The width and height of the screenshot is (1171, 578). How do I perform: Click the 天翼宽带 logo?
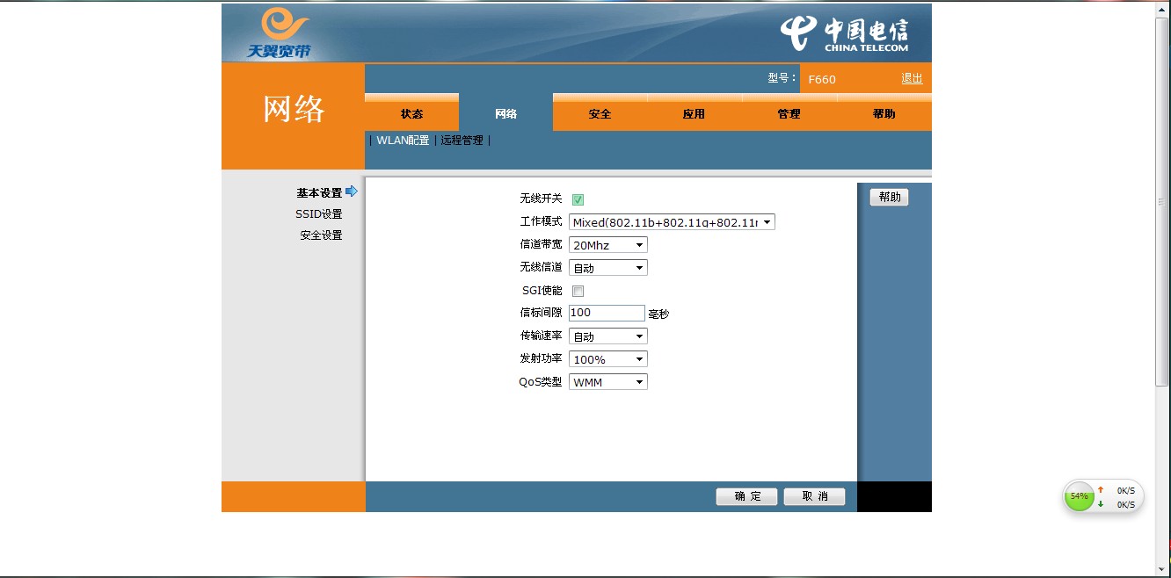click(x=280, y=33)
